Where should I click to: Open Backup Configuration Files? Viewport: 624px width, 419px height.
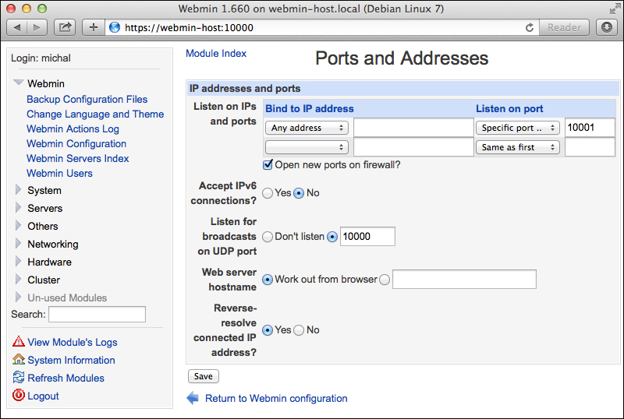click(87, 99)
